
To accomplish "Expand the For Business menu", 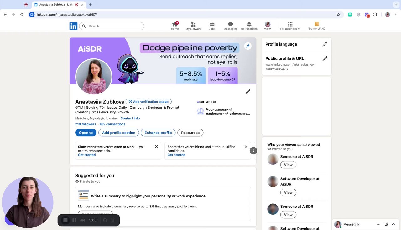I will [290, 26].
